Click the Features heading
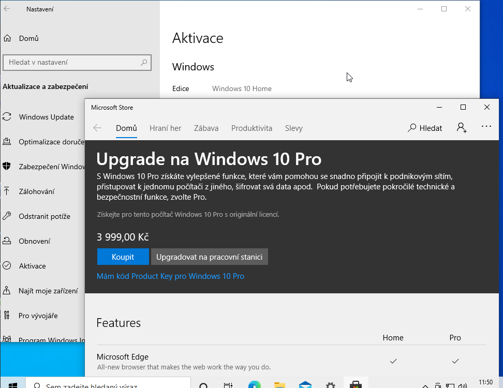This screenshot has height=388, width=503. point(119,323)
